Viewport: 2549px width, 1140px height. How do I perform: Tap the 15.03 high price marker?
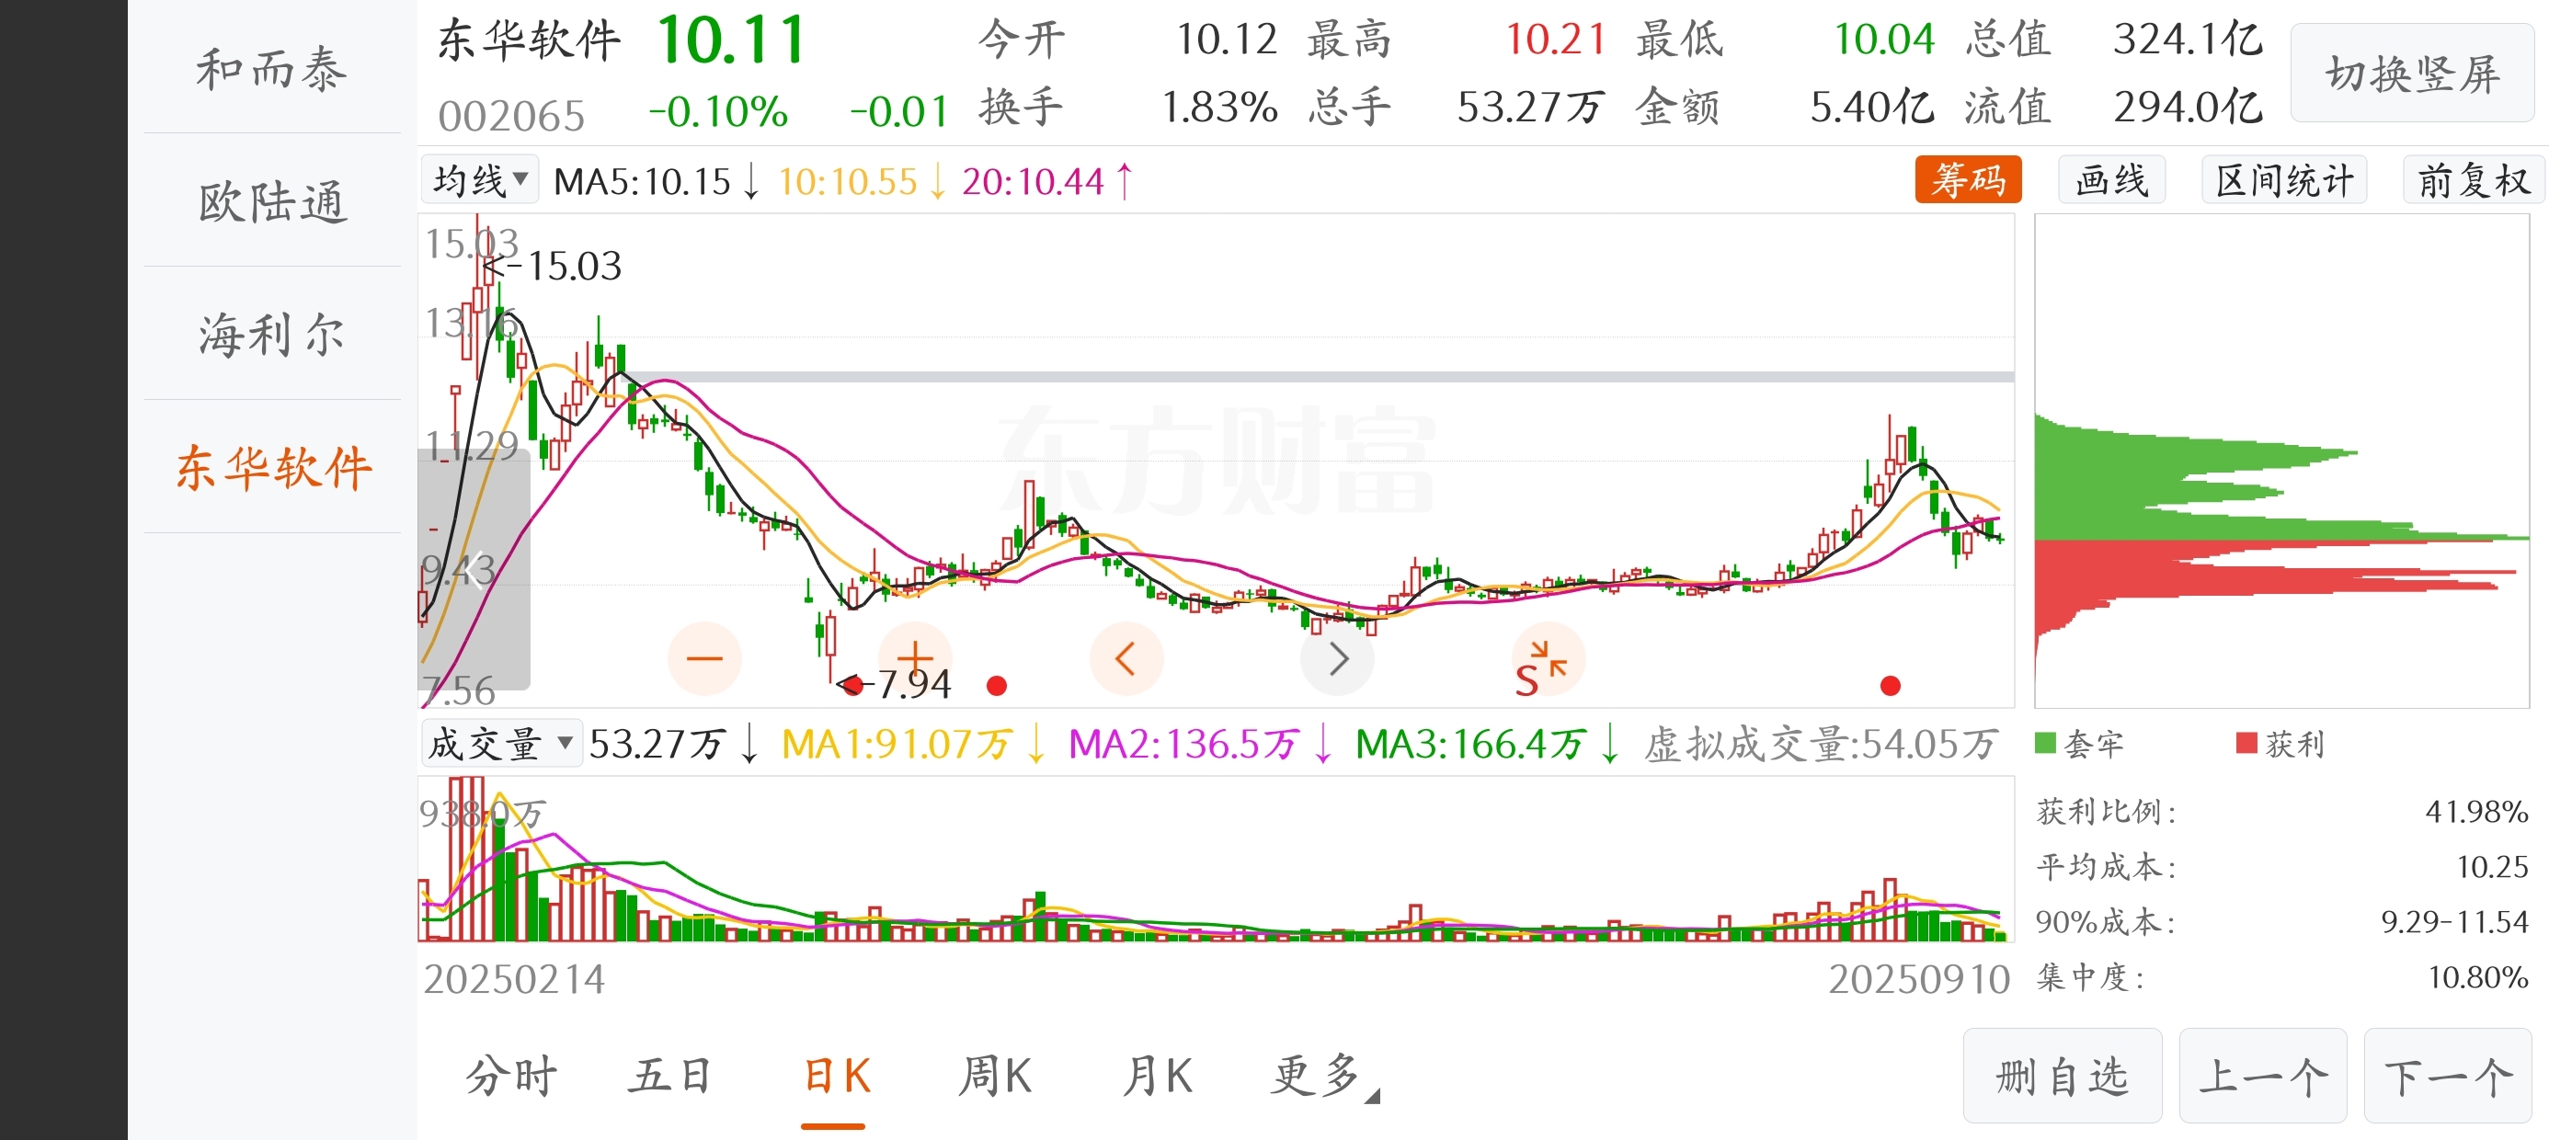coord(554,265)
